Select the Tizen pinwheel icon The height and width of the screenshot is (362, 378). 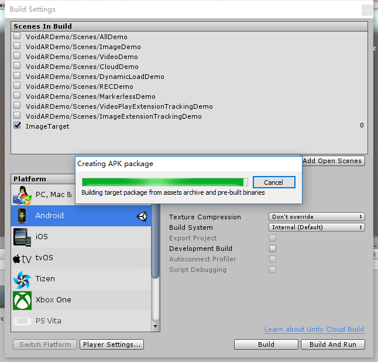[22, 280]
